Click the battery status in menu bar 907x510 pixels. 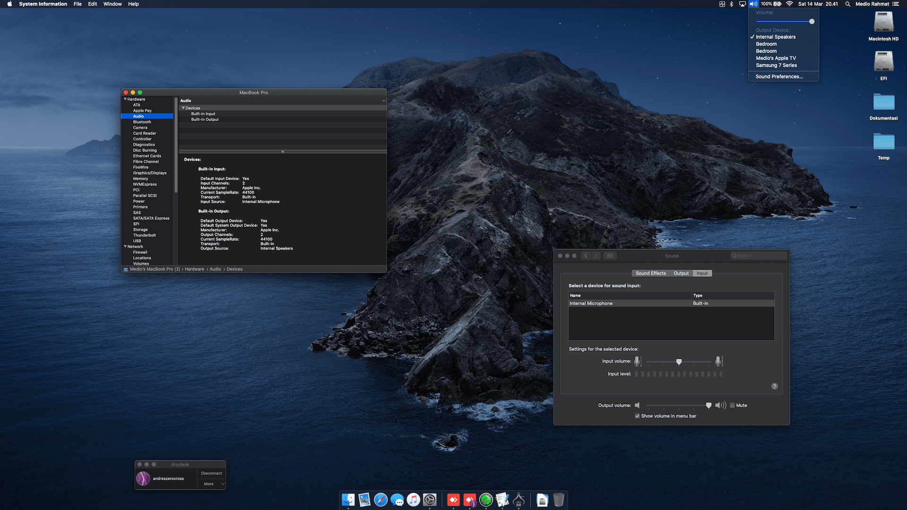[x=771, y=4]
